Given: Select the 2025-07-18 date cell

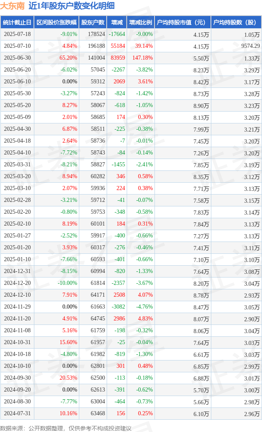Looking at the screenshot, I should (17, 34).
